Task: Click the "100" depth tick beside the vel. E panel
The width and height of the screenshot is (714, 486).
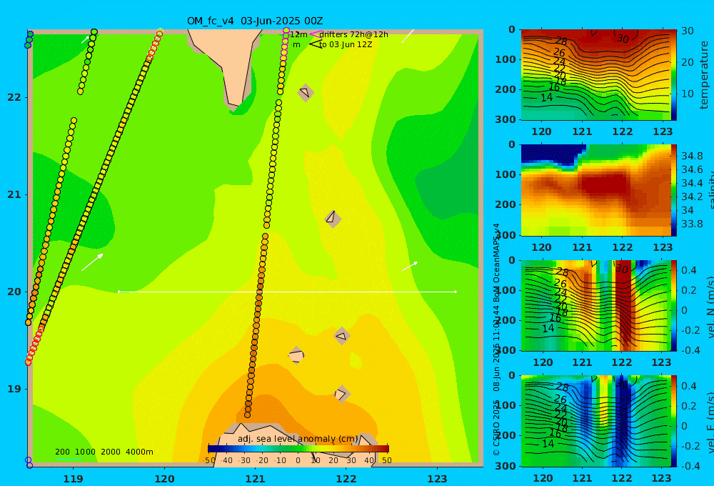Action: click(x=506, y=405)
